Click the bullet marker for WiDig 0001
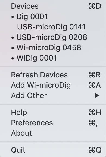This screenshot has height=157, width=106. tap(13, 58)
